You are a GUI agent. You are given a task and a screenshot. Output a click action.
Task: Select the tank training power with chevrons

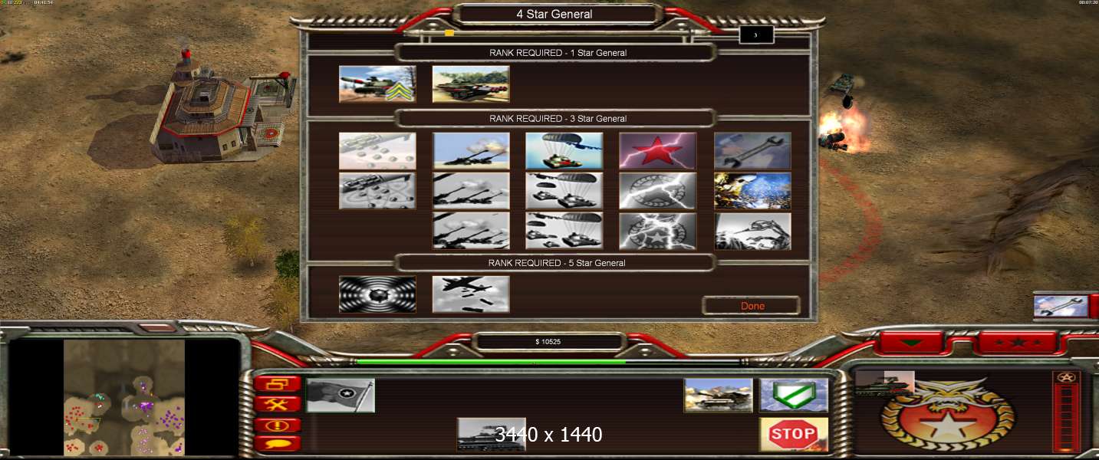[x=377, y=84]
